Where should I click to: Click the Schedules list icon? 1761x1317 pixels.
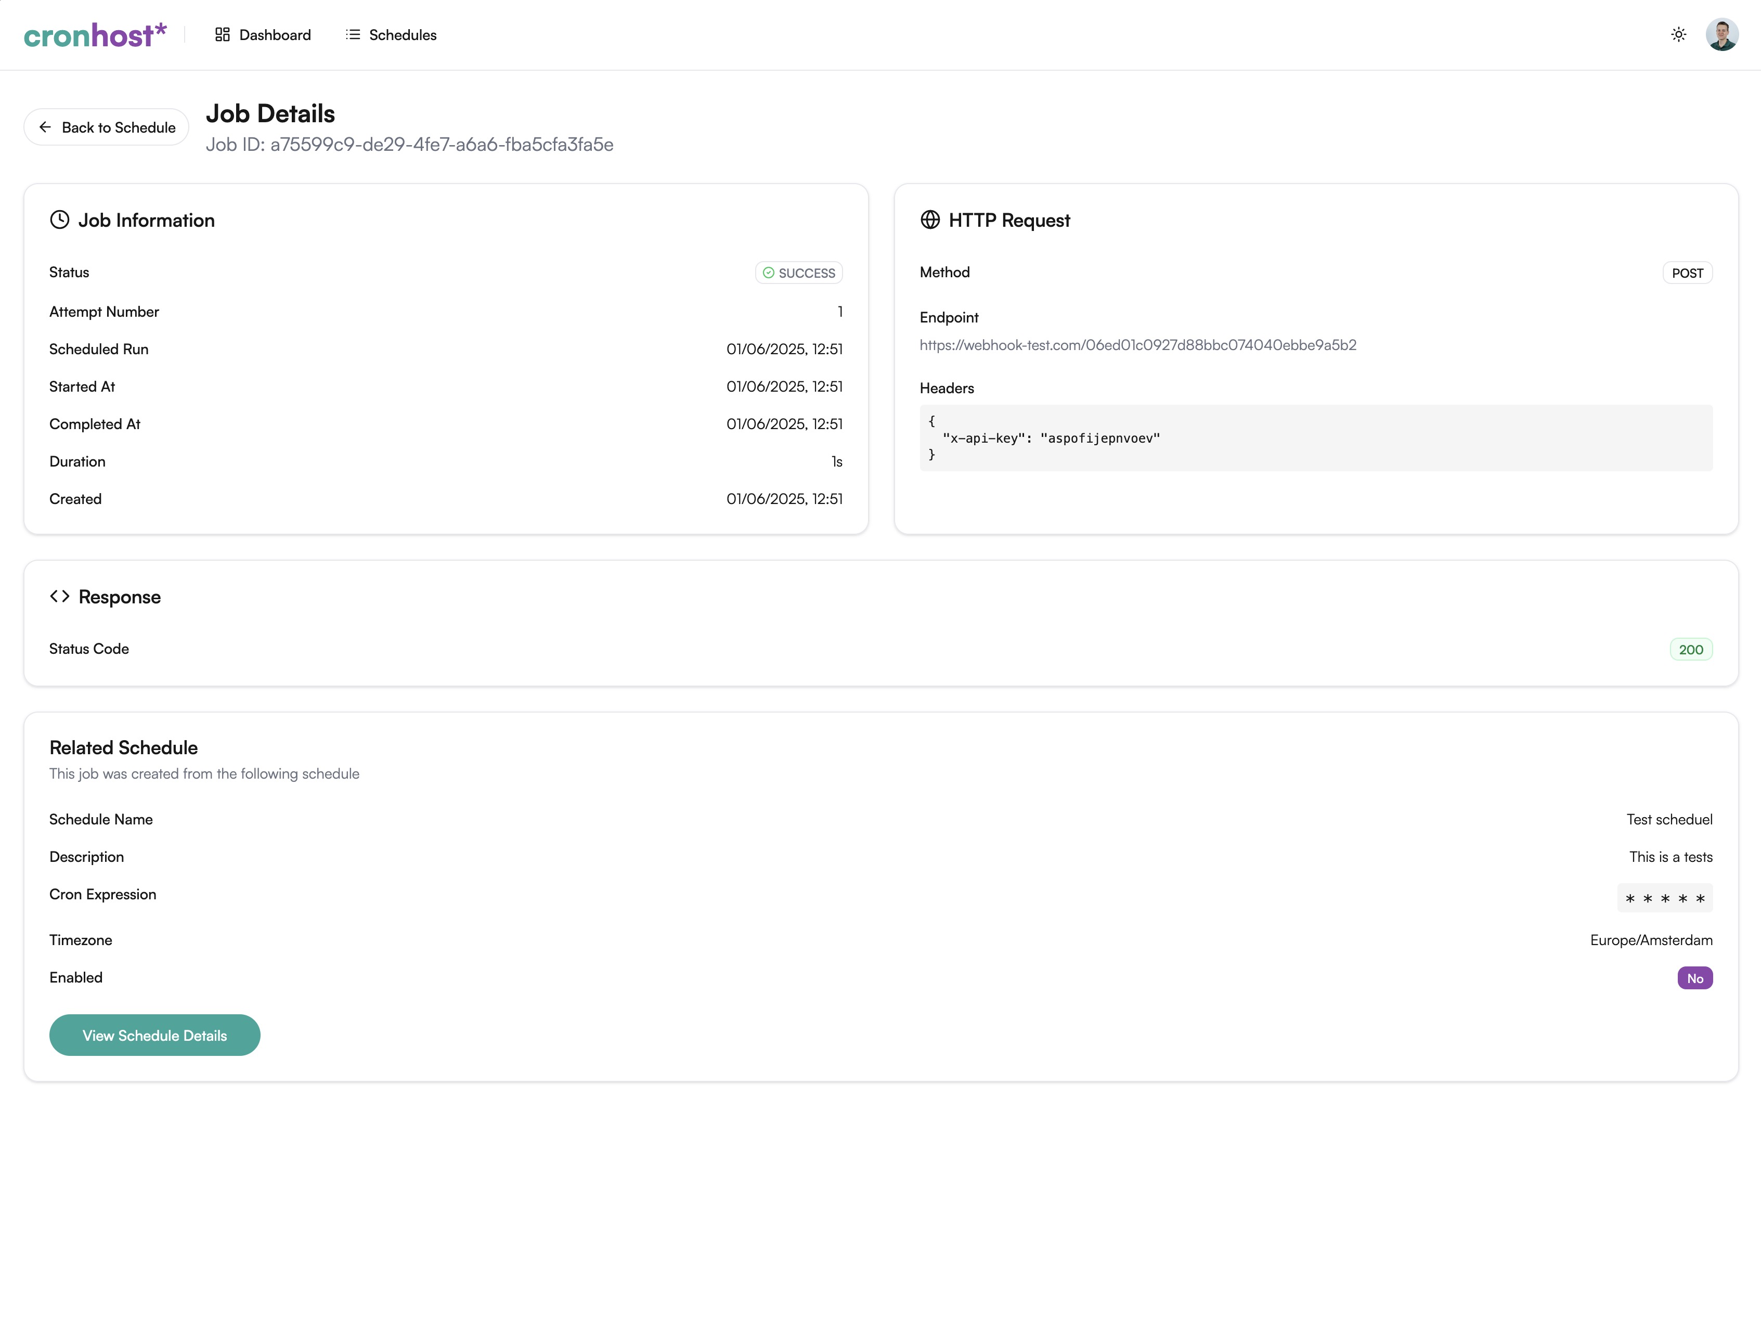pyautogui.click(x=353, y=34)
